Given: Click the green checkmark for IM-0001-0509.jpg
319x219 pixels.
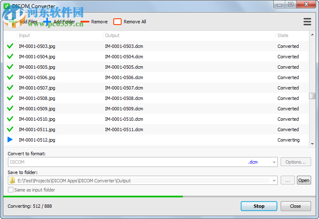Looking at the screenshot, I should point(10,108).
